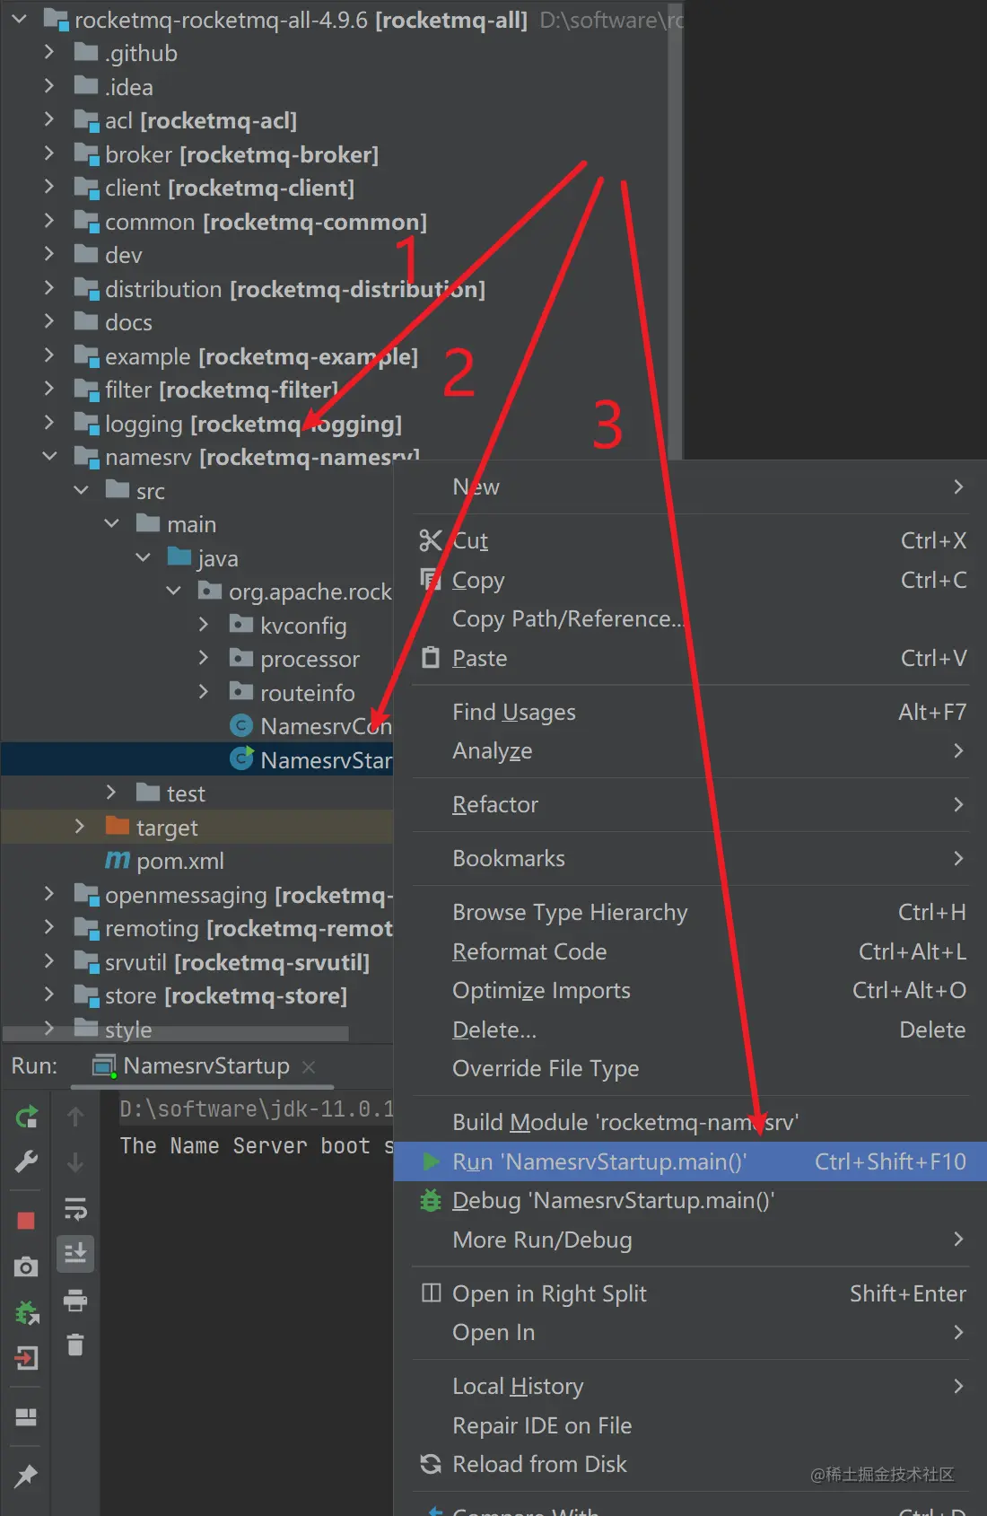Viewport: 987px width, 1516px height.
Task: Select Override File Type
Action: click(x=691, y=1068)
